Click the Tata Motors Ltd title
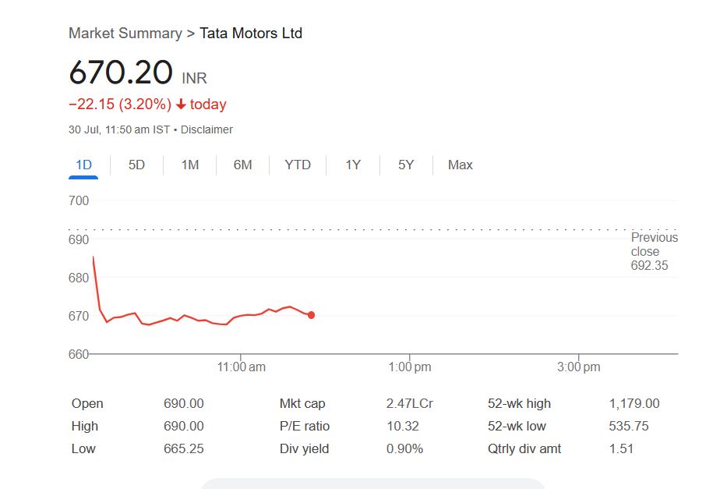 (x=251, y=34)
